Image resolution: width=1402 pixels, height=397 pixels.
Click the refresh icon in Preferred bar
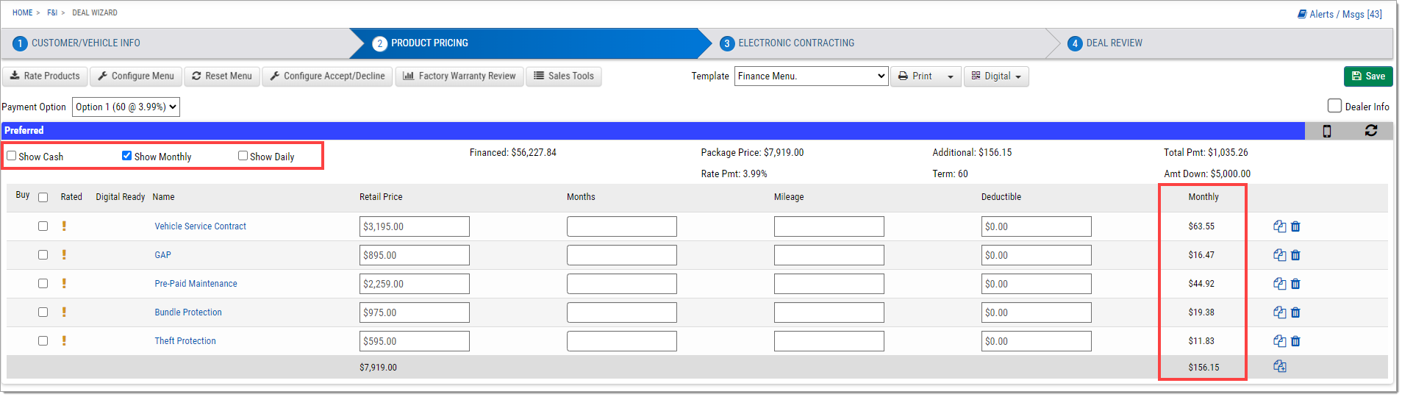tap(1371, 130)
